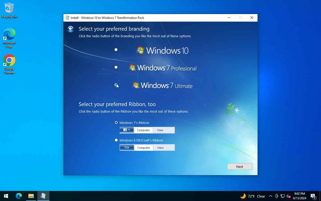
Task: Click File tab in Windows 8 ribbon preview
Action: click(x=127, y=147)
